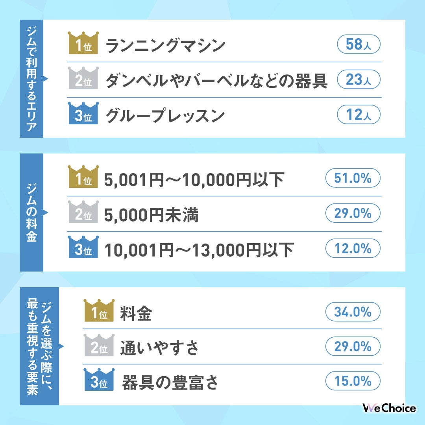The height and width of the screenshot is (425, 425).
Task: Click the blue 3位 crown beside 器具の豊富さ
Action: 98,381
